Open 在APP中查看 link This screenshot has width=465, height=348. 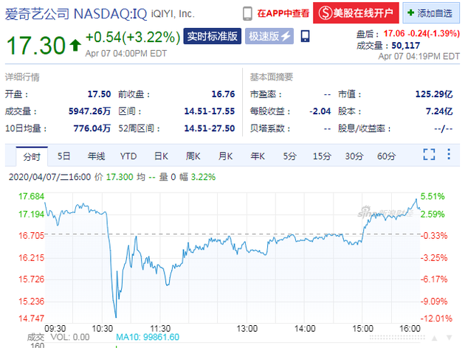click(x=283, y=13)
